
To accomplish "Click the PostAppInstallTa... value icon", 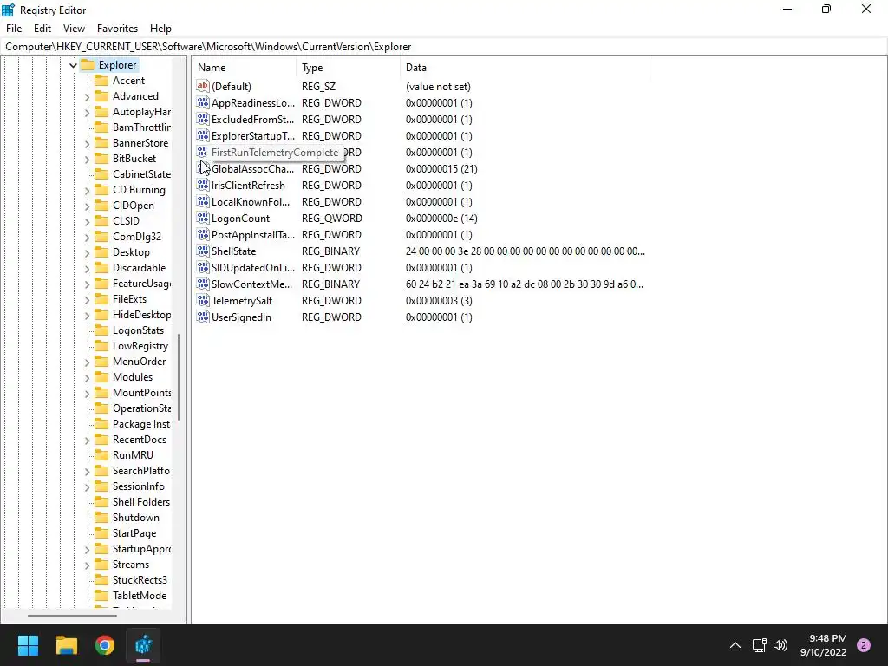I will click(x=203, y=234).
